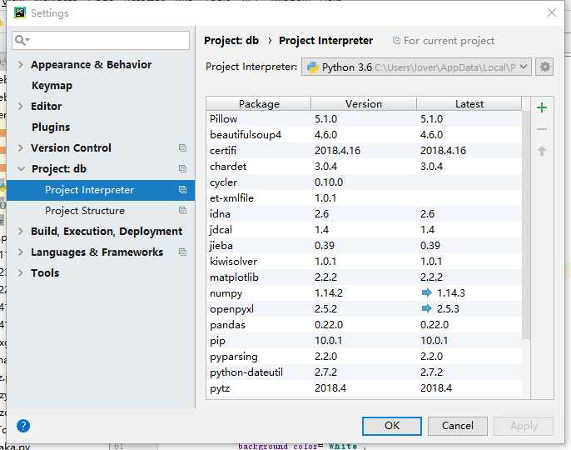
Task: Click certifi version 2018.4.16 cell
Action: [x=337, y=150]
